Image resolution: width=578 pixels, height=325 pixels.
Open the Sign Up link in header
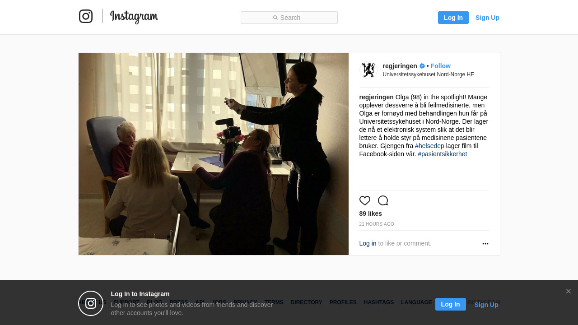(x=487, y=18)
